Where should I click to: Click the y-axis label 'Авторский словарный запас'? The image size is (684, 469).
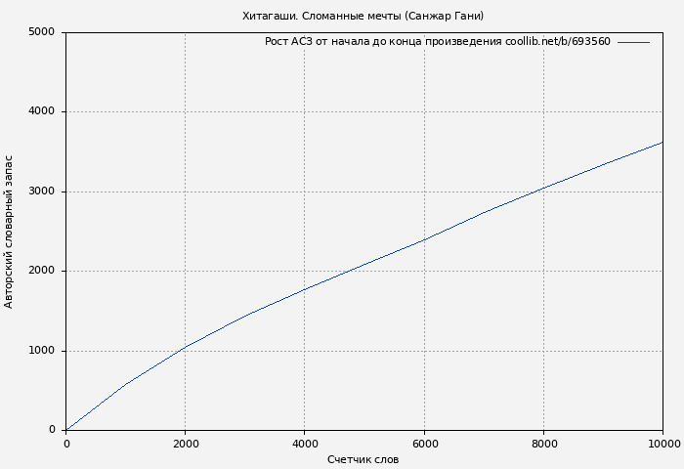(x=10, y=232)
